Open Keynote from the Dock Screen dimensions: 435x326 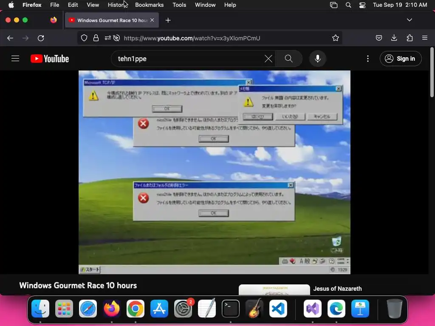point(360,309)
